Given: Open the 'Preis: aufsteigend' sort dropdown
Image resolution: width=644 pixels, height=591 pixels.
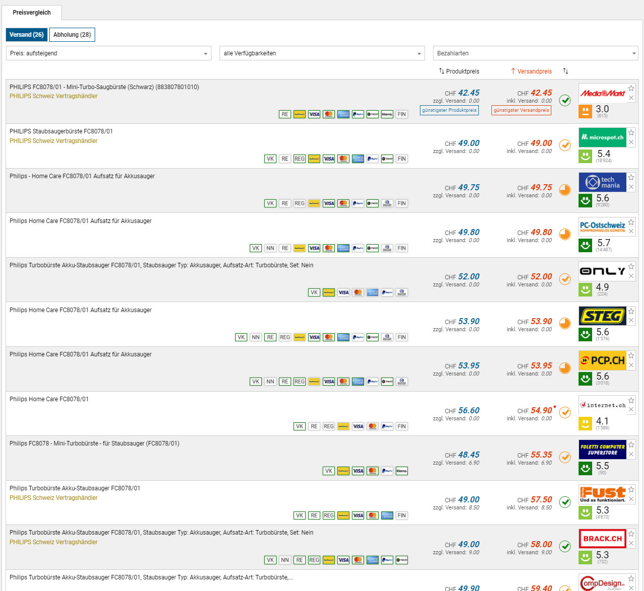Looking at the screenshot, I should pyautogui.click(x=108, y=53).
